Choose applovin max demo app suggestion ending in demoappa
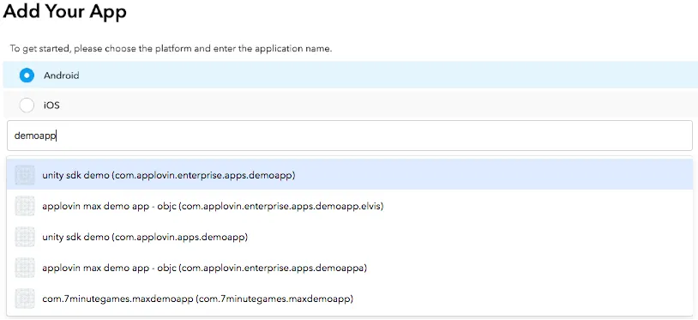 (350, 268)
